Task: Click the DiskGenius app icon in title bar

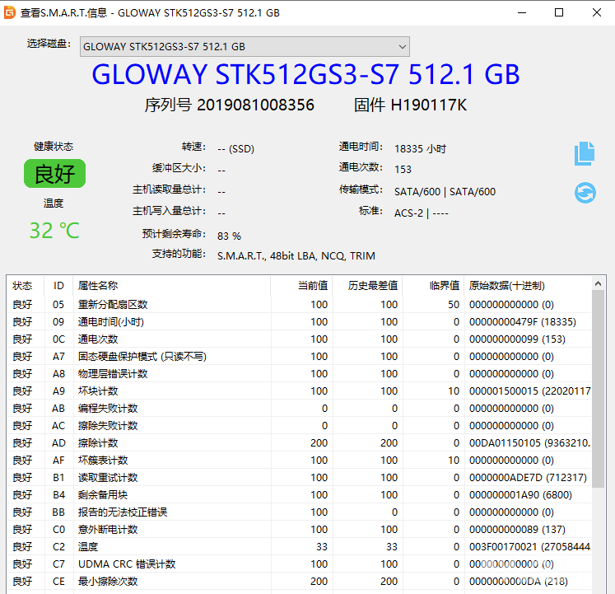Action: [x=10, y=12]
